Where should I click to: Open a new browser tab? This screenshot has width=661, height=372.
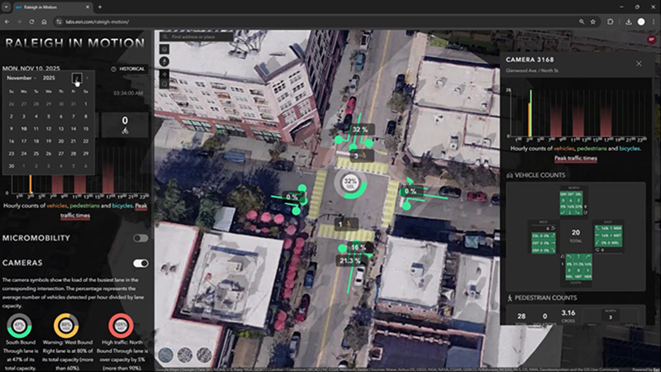[100, 7]
